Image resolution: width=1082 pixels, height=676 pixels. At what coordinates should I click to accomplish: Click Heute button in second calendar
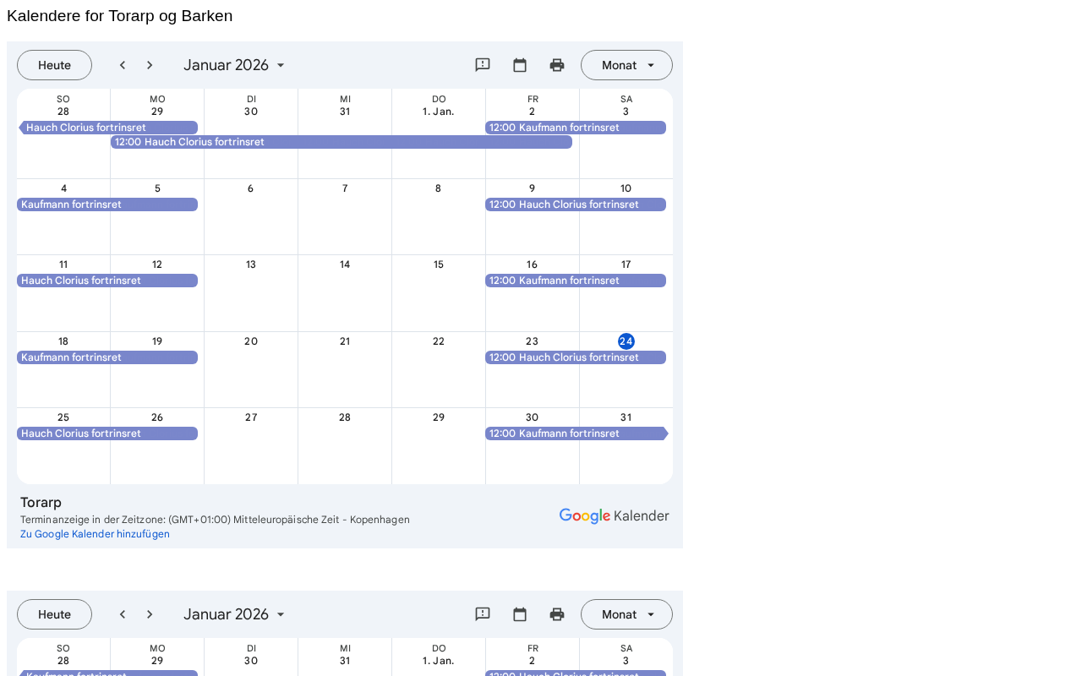coord(54,614)
